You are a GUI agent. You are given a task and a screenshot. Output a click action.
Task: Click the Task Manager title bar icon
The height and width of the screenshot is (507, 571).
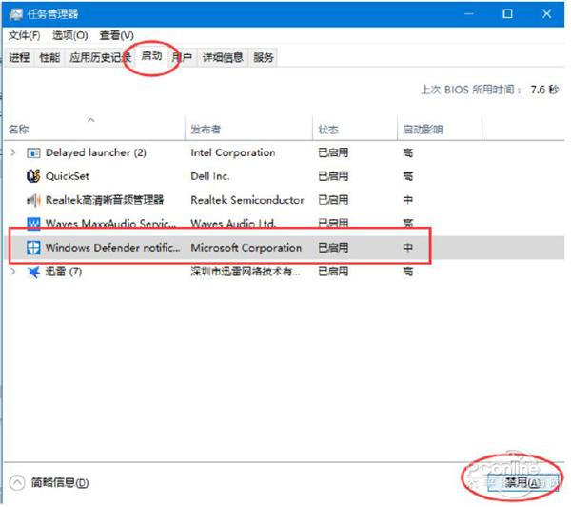pos(15,14)
